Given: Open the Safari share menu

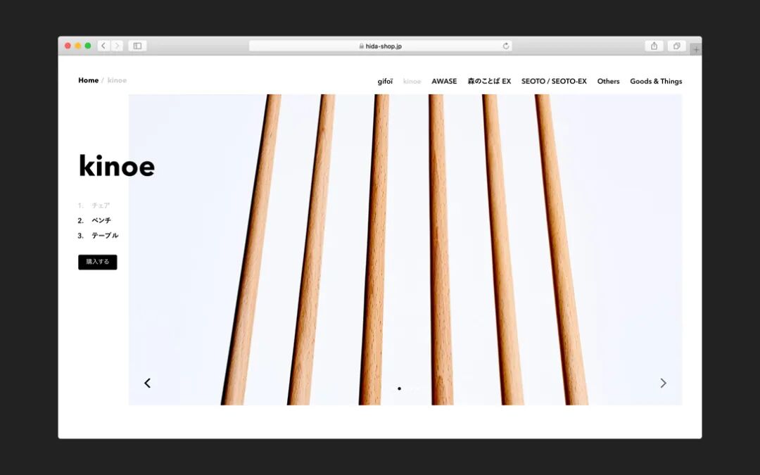Looking at the screenshot, I should [654, 46].
